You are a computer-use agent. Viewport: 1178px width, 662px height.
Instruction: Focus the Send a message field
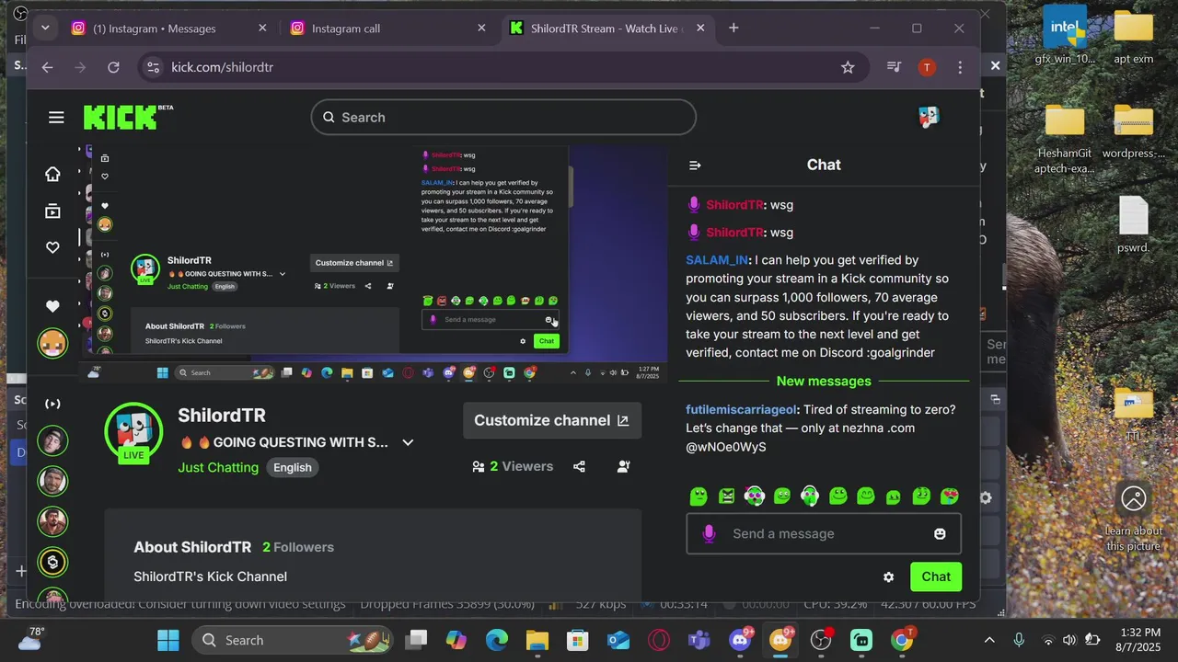pyautogui.click(x=824, y=534)
